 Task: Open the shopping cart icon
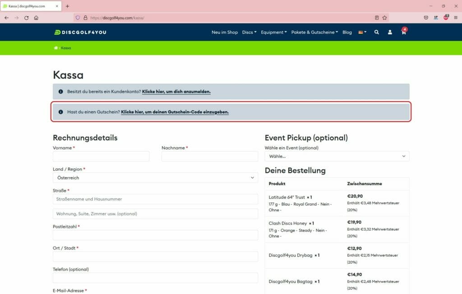pyautogui.click(x=403, y=32)
